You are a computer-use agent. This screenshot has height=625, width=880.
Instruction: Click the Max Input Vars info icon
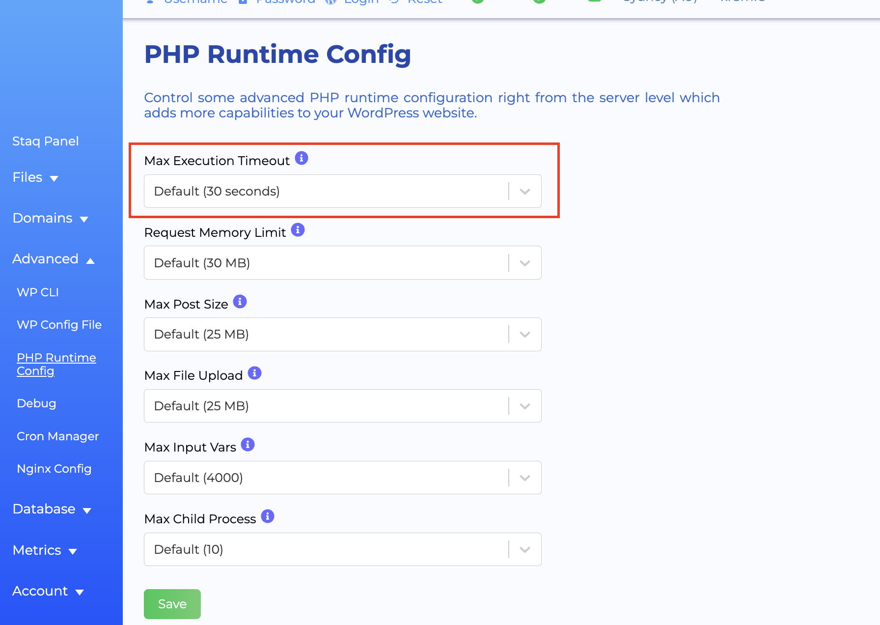pyautogui.click(x=247, y=445)
